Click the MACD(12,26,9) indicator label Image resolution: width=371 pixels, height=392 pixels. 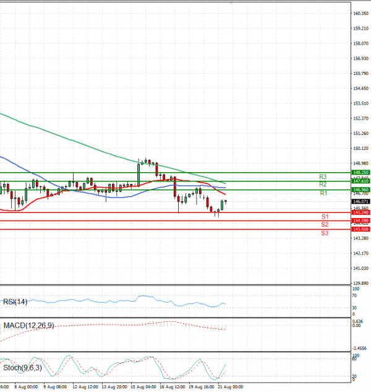(28, 326)
